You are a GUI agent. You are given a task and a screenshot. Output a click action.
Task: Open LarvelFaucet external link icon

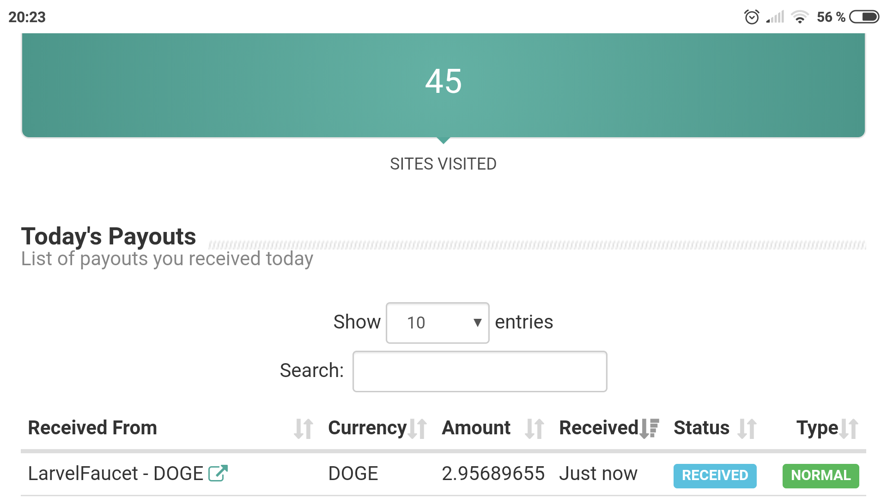click(218, 473)
